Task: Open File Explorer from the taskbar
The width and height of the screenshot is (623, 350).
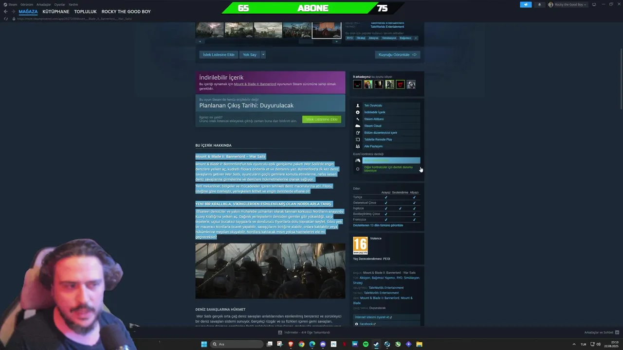Action: [419, 344]
